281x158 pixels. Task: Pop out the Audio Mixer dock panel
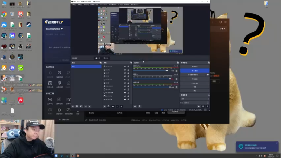coord(178,63)
